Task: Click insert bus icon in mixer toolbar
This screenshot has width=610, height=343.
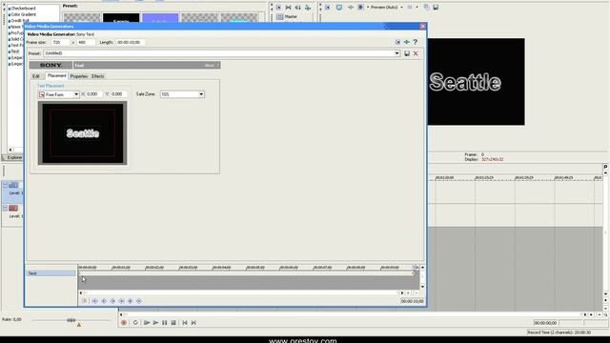Action: tap(308, 8)
